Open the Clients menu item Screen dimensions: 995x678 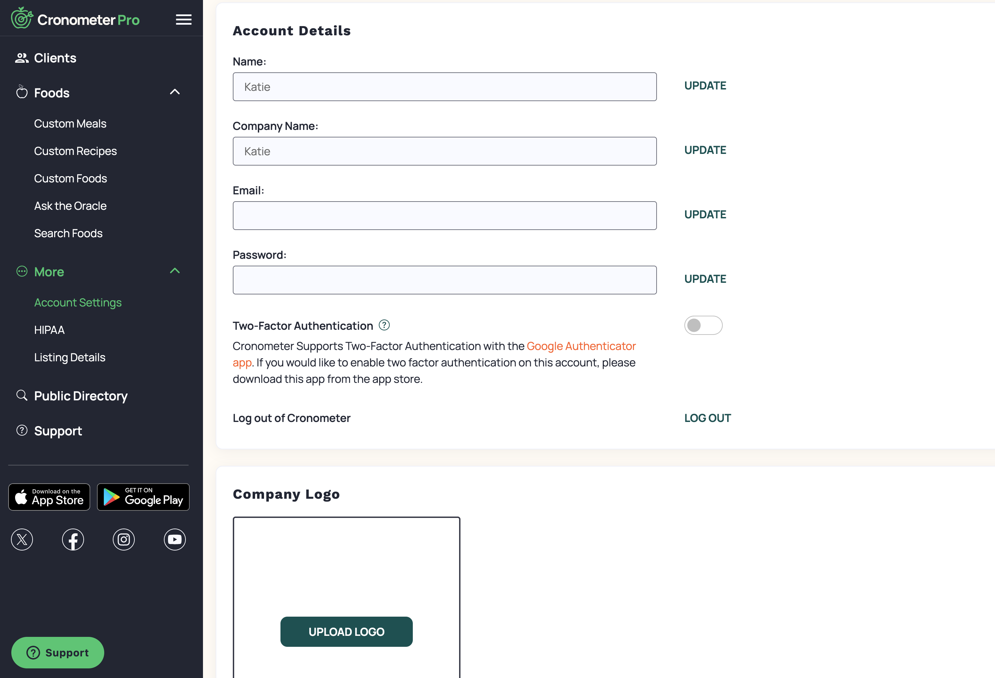[x=55, y=58]
